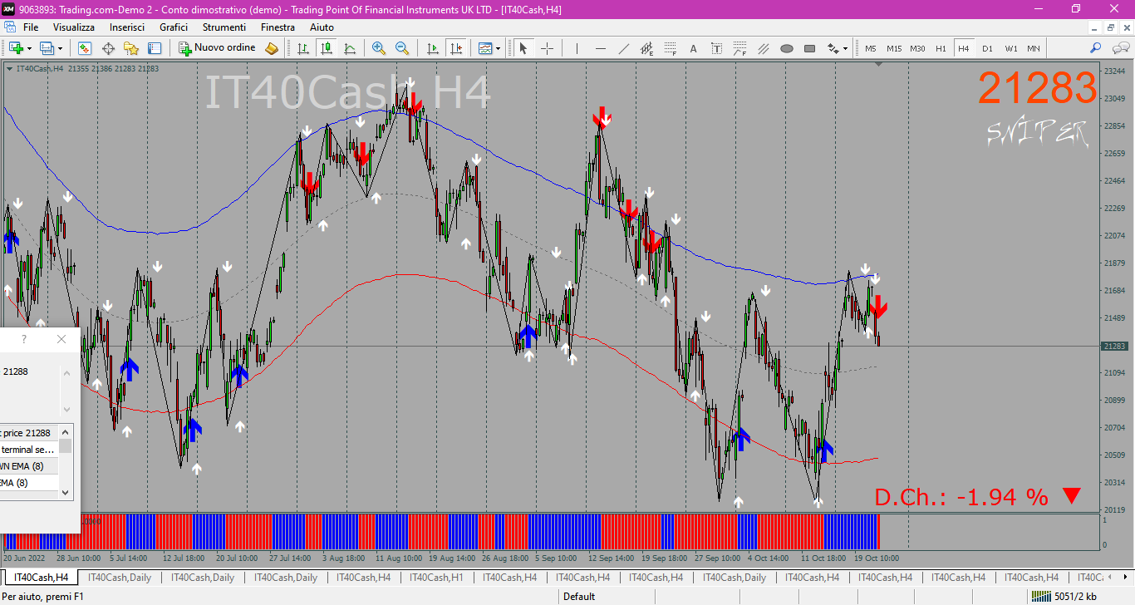Expand the New Chart dropdown arrow
1135x605 pixels.
[29, 48]
